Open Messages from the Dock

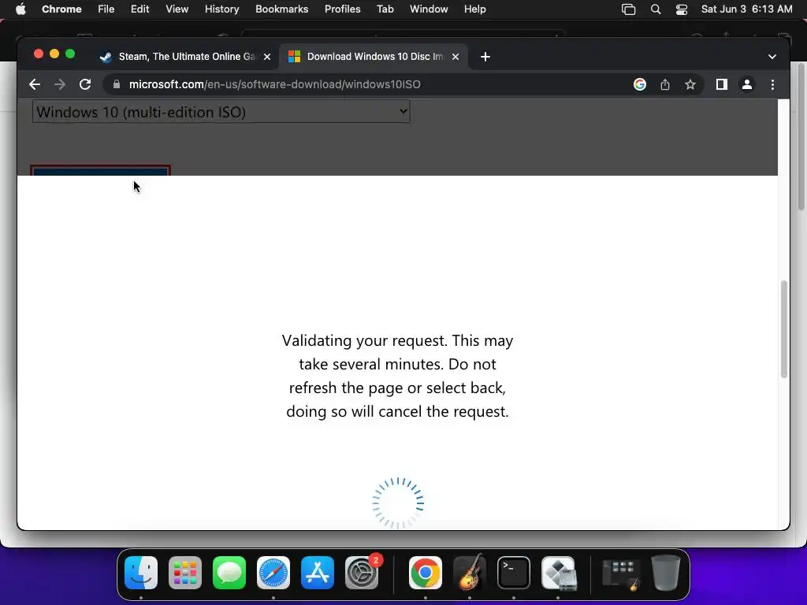229,573
